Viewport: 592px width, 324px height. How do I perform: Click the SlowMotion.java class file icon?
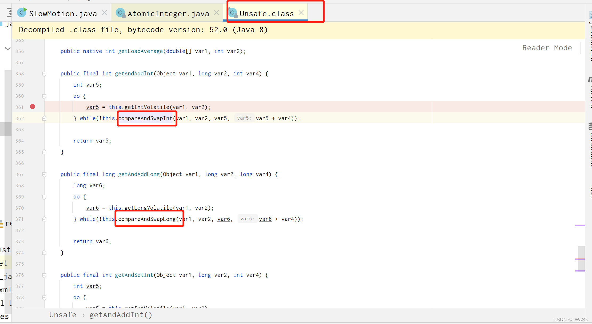(22, 12)
